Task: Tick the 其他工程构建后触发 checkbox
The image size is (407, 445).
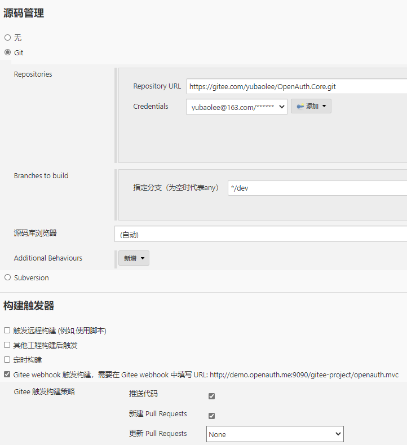Action: (x=7, y=345)
